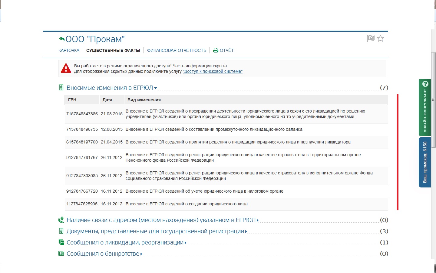This screenshot has width=436, height=273.
Task: Click the icon beside Сообщения о банкротстве
Action: [x=61, y=254]
